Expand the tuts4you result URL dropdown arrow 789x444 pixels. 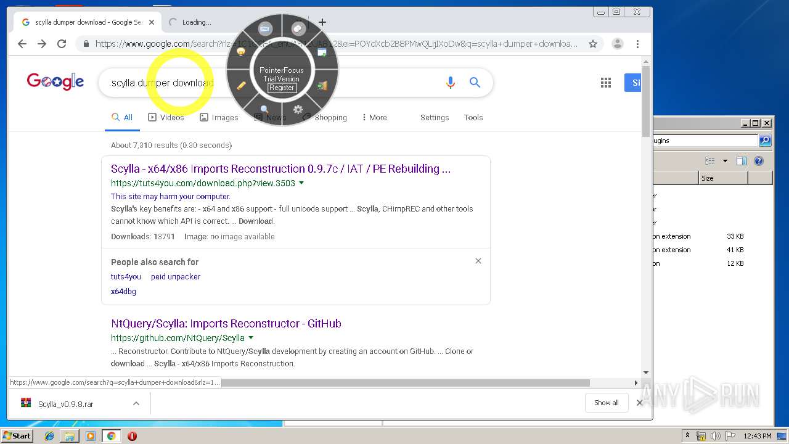tap(301, 183)
